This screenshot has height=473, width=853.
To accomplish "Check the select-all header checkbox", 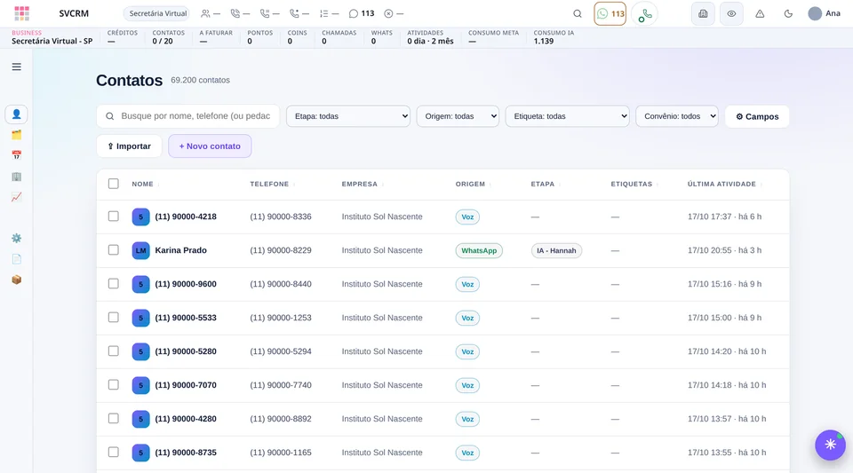I will [113, 184].
